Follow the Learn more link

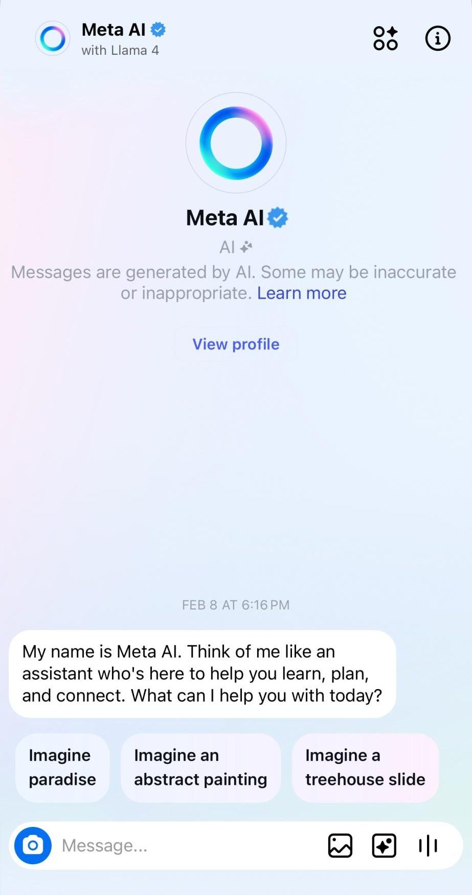(x=302, y=293)
